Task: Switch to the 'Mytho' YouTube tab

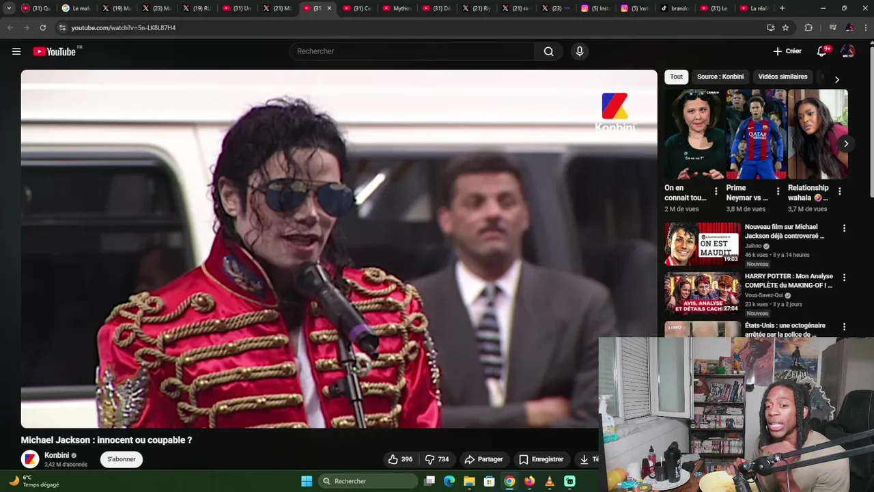Action: click(x=397, y=8)
